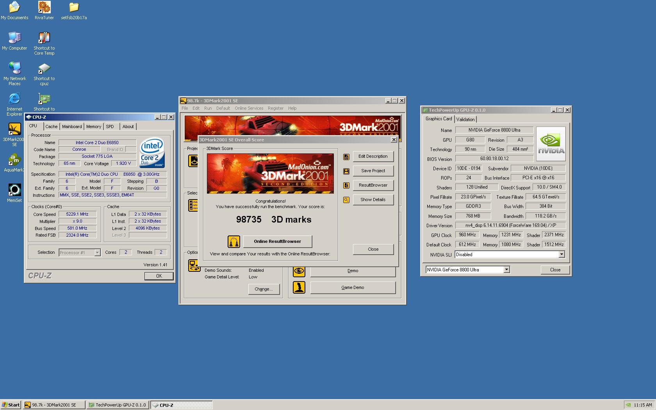
Task: Click the NVIDIA logo in GPU-Z
Action: tap(551, 144)
